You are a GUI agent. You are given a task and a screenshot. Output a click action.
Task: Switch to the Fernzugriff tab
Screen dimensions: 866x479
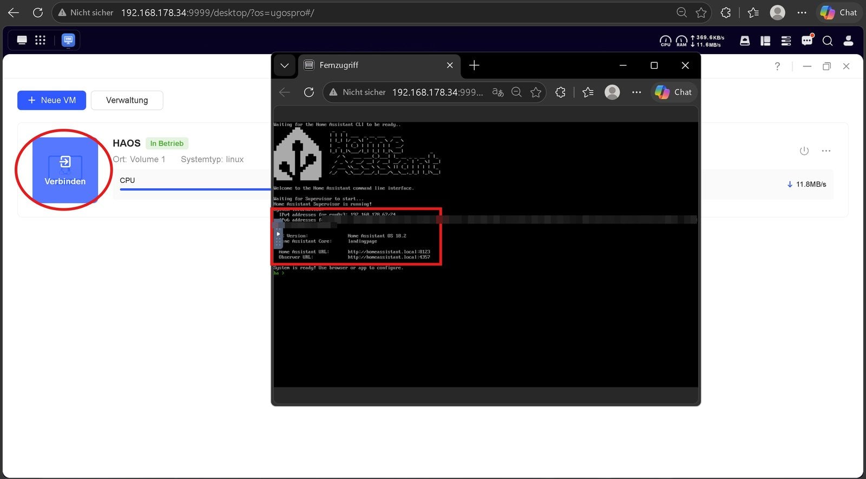(x=379, y=65)
